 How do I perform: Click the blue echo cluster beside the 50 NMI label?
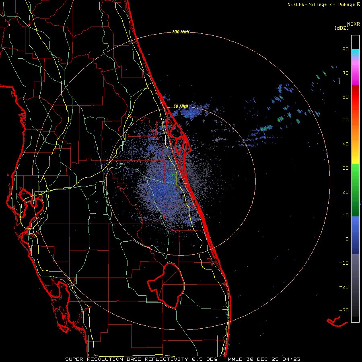pos(191,112)
